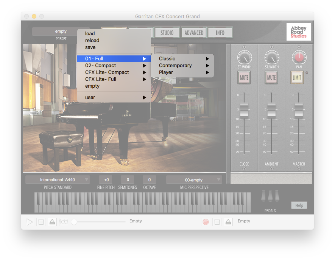Click the Help button

[299, 205]
